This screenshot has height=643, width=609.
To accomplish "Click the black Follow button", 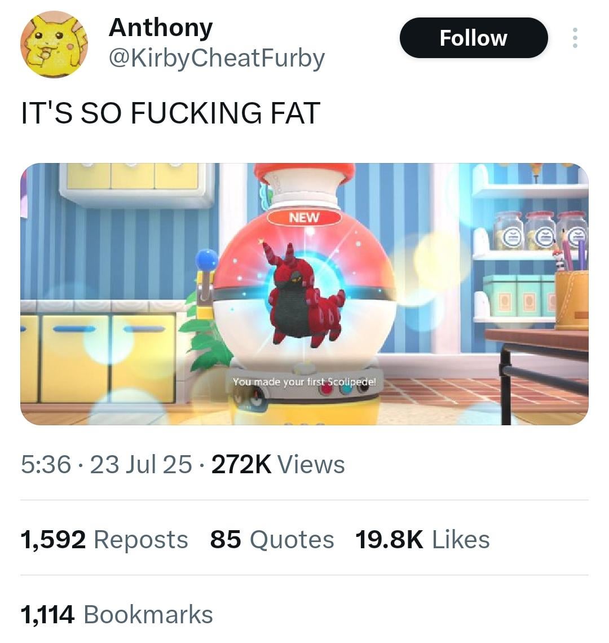I will click(x=474, y=38).
